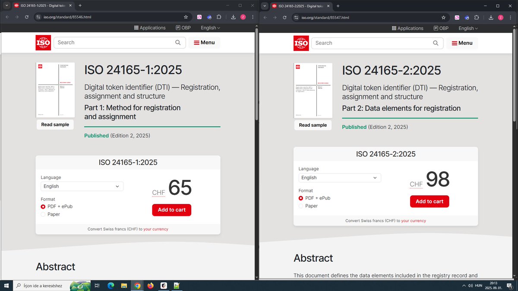The image size is (518, 291).
Task: Open OBP link in the right page top bar
Action: coord(441,28)
